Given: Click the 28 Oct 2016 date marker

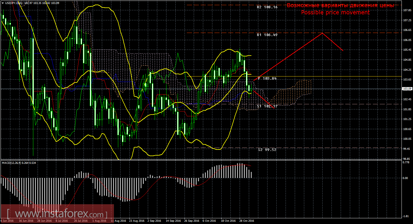Looking at the screenshot, I should click(x=247, y=221).
